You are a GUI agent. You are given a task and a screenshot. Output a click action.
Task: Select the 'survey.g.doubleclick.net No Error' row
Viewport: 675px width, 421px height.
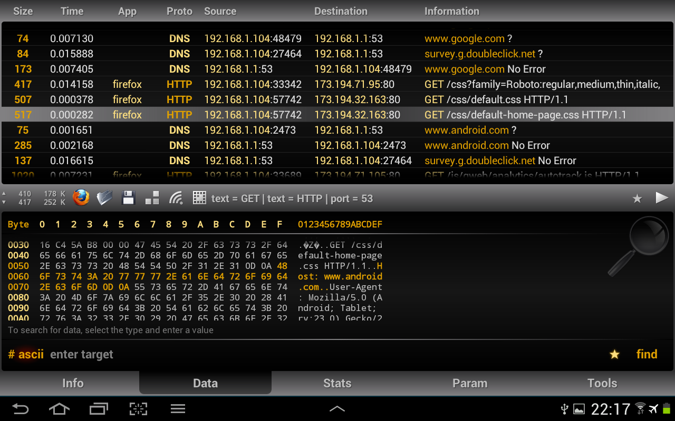pos(337,161)
